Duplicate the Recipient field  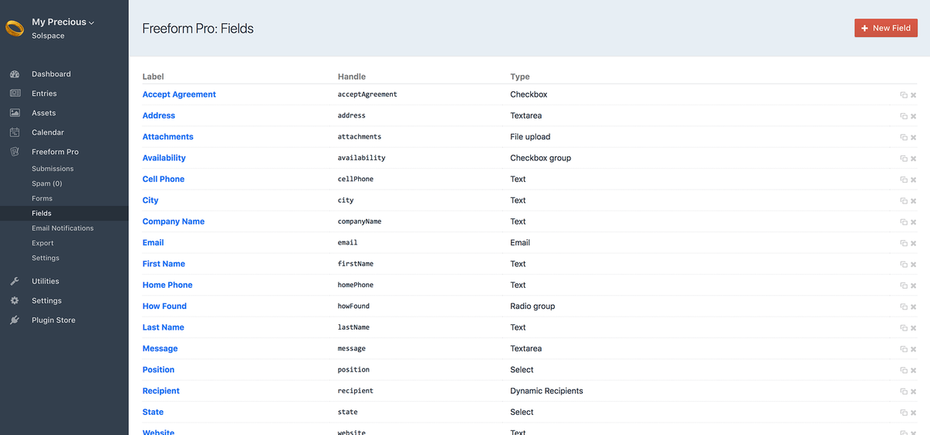tap(904, 392)
